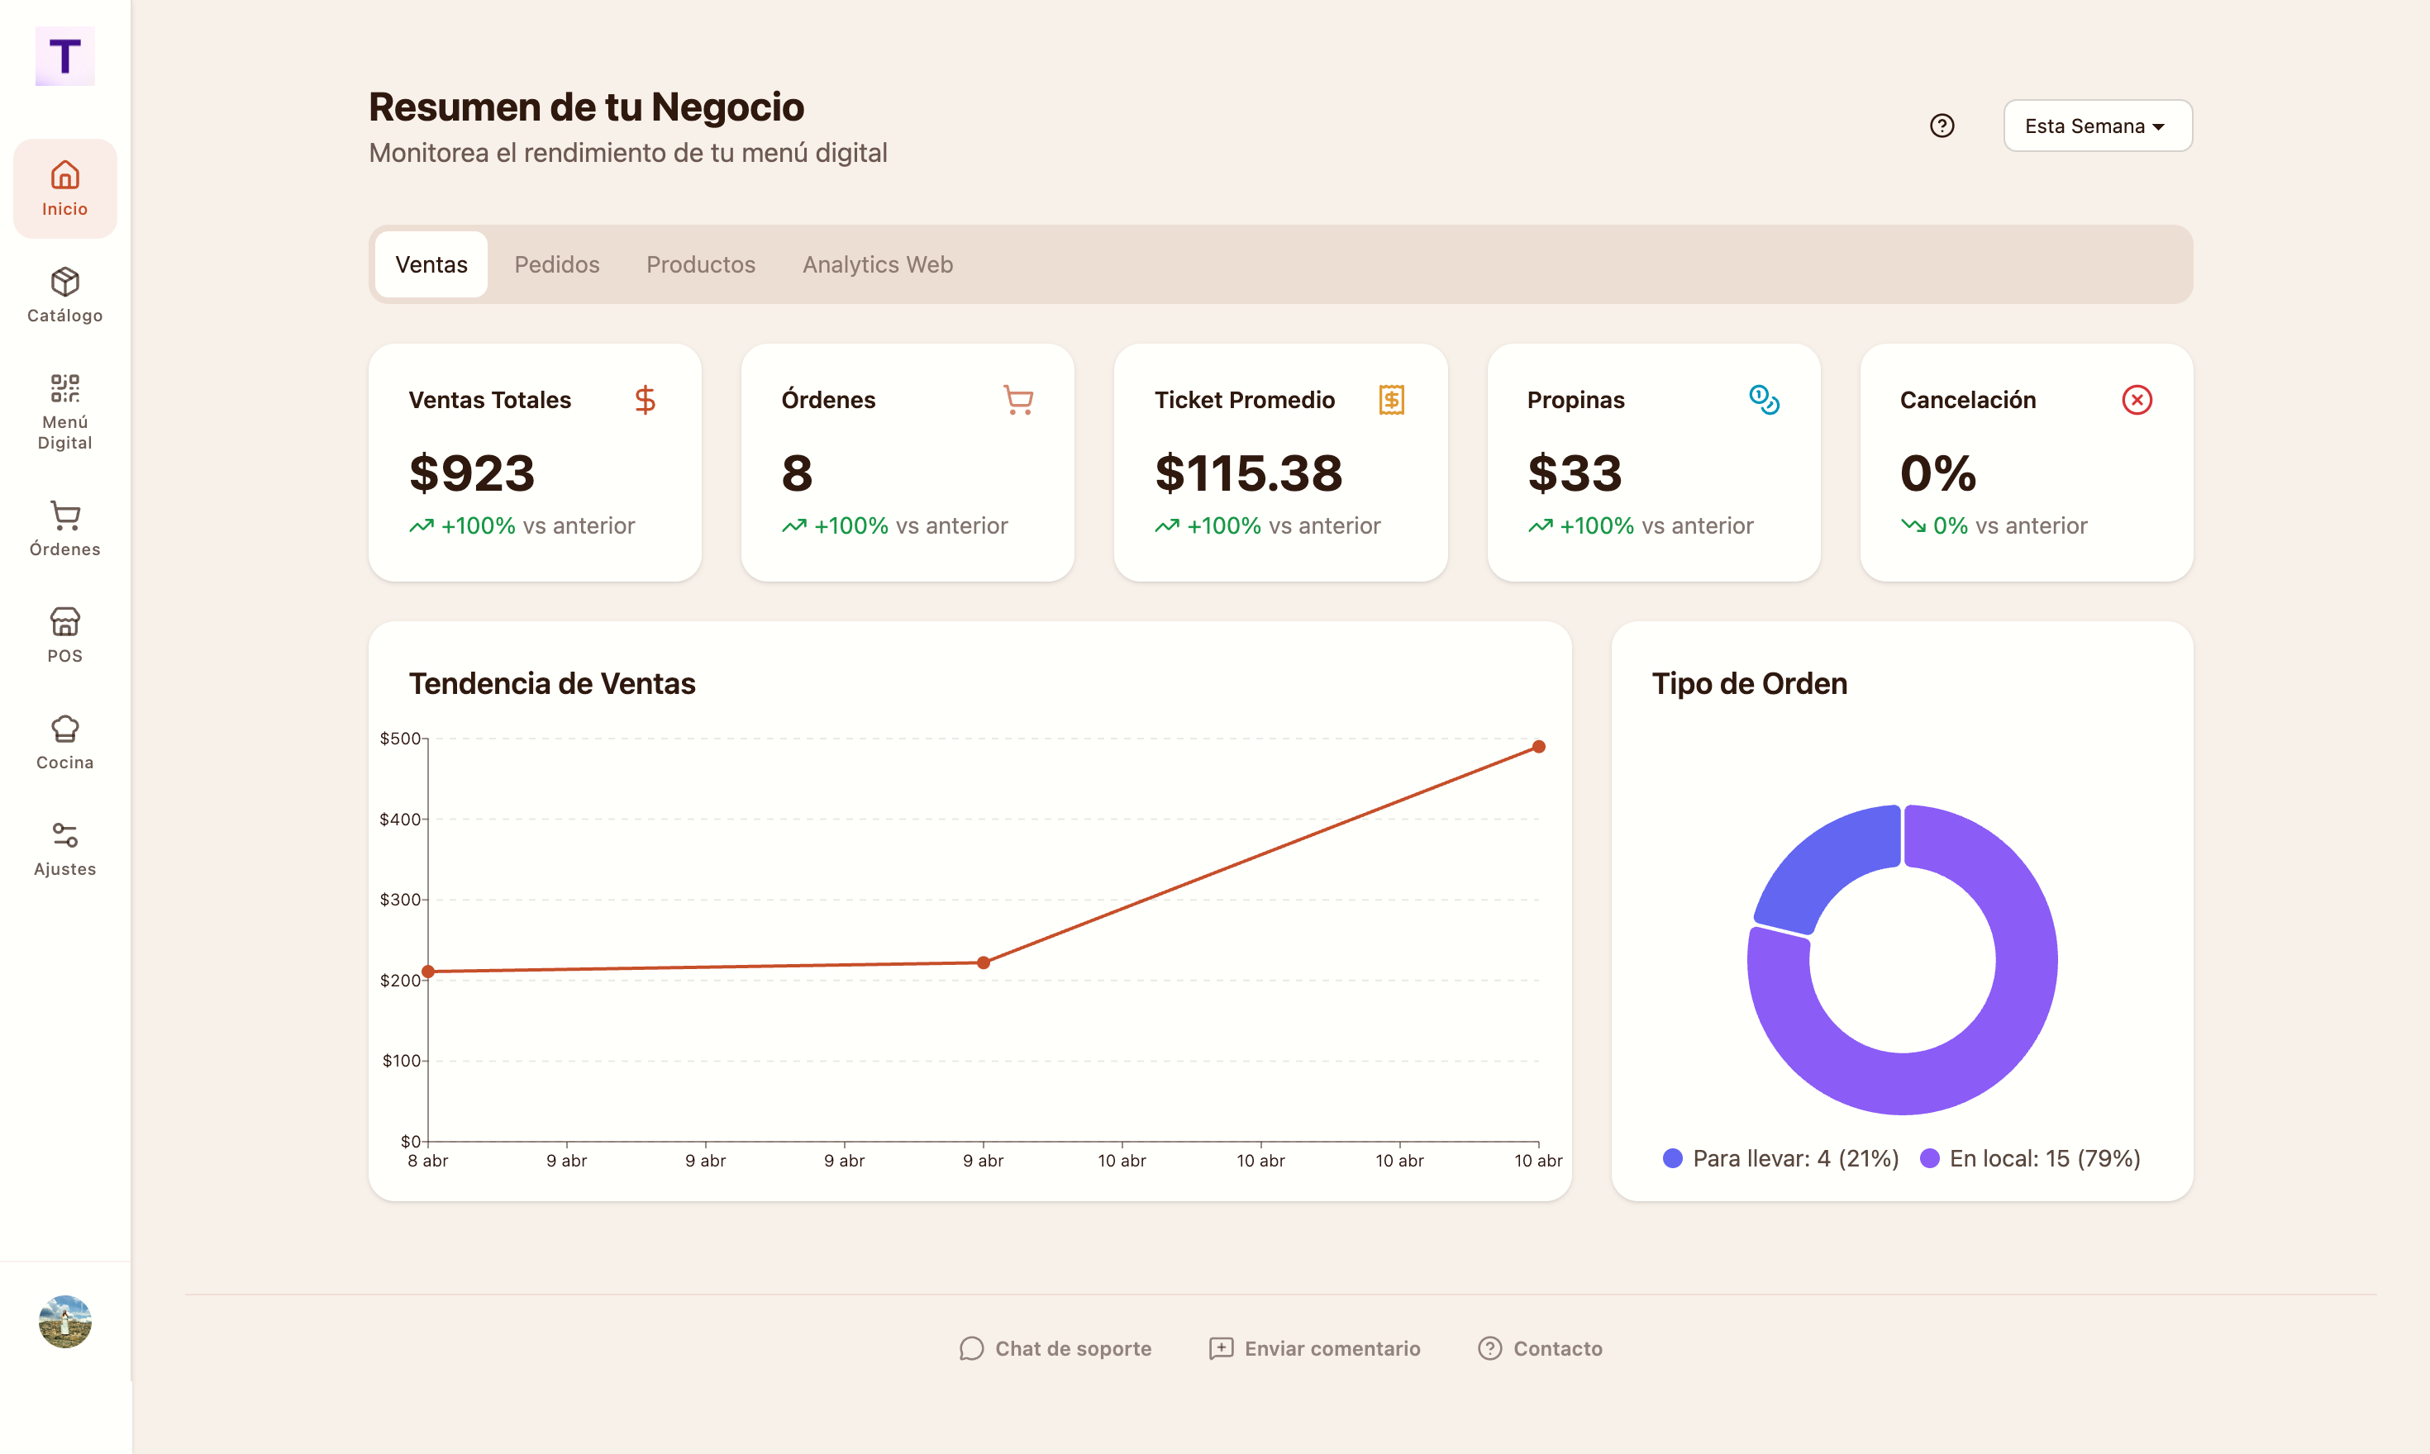This screenshot has width=2430, height=1454.
Task: Switch to the Analytics Web tab
Action: point(877,264)
